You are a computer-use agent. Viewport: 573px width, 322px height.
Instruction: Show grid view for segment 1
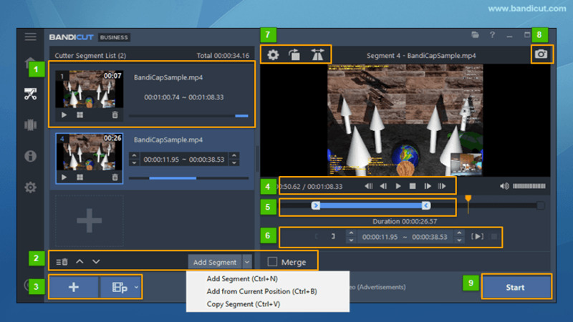(x=80, y=115)
